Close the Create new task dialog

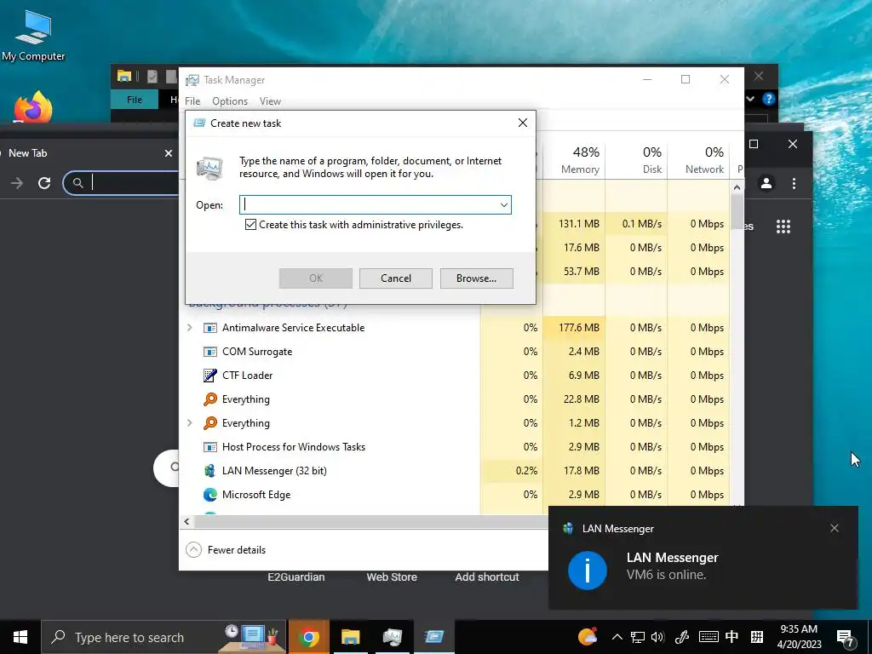tap(523, 123)
